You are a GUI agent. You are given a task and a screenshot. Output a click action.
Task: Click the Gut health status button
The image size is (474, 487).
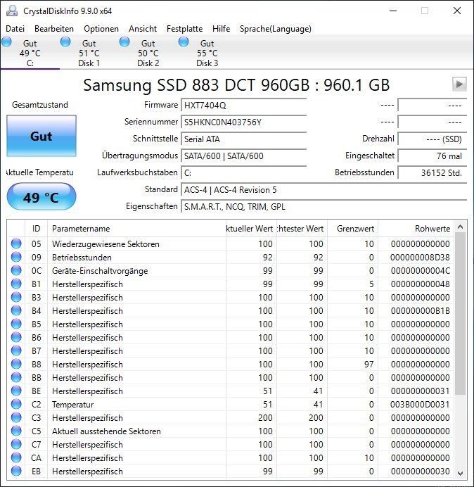[x=41, y=136]
